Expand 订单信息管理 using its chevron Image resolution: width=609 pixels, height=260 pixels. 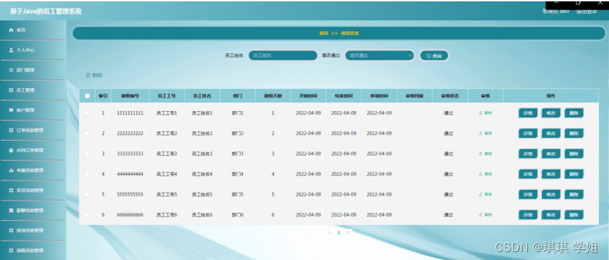pyautogui.click(x=59, y=131)
